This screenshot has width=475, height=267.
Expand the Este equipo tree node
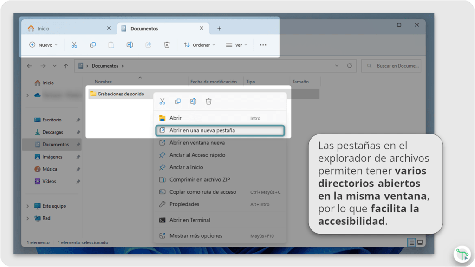coord(28,206)
